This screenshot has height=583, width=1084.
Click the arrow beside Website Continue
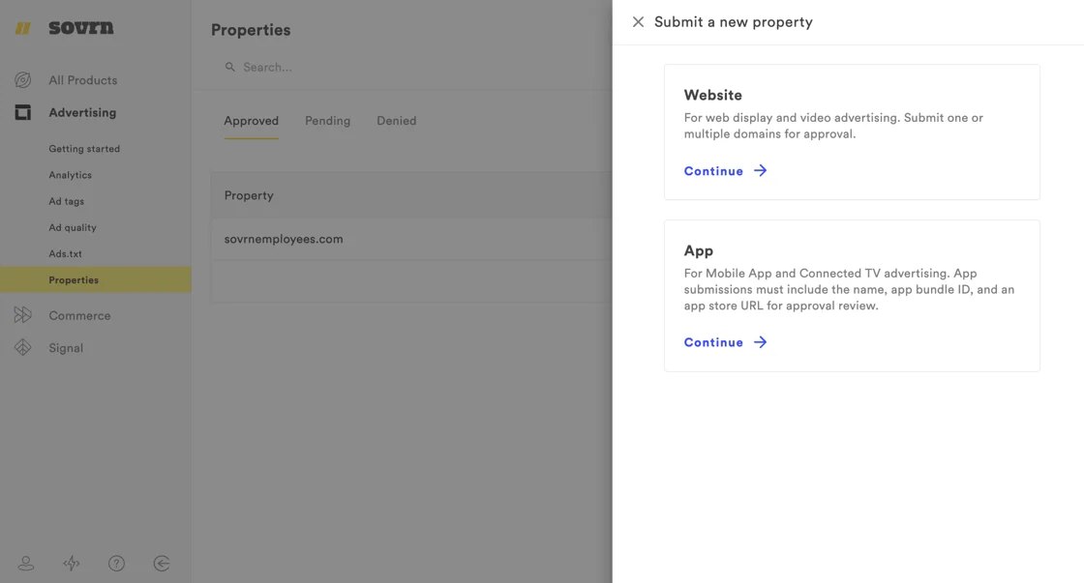pos(760,170)
